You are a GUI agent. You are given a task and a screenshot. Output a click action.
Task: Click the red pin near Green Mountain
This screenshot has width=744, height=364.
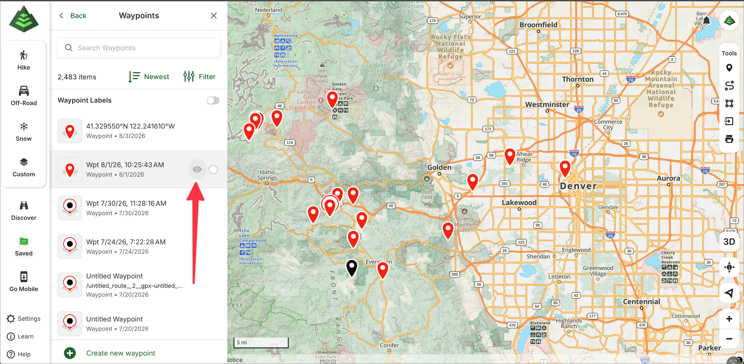(448, 231)
